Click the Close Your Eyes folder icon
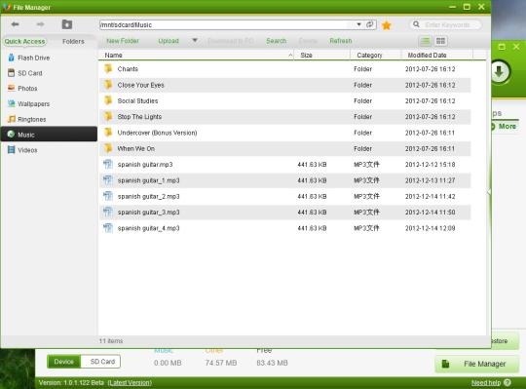The width and height of the screenshot is (526, 389). point(108,85)
